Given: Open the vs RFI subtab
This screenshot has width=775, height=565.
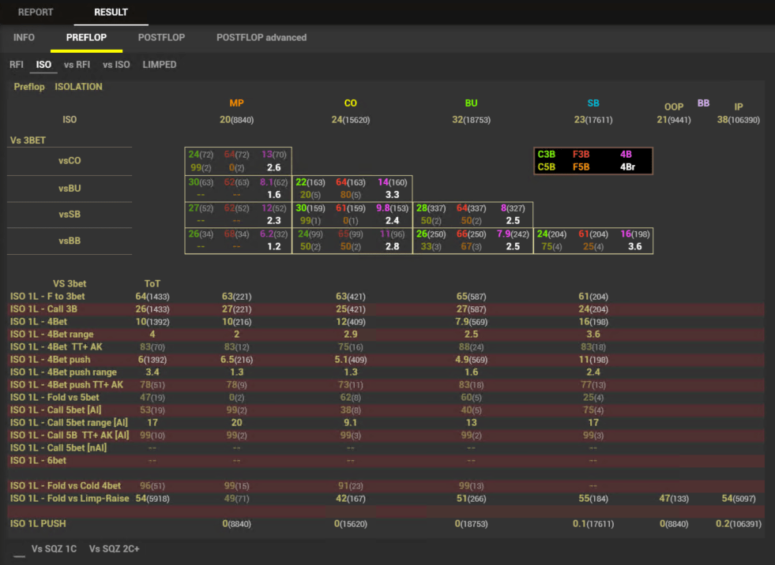Looking at the screenshot, I should (77, 65).
